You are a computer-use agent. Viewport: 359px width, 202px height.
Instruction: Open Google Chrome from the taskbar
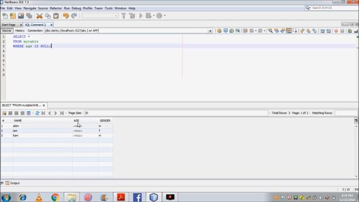pyautogui.click(x=55, y=197)
